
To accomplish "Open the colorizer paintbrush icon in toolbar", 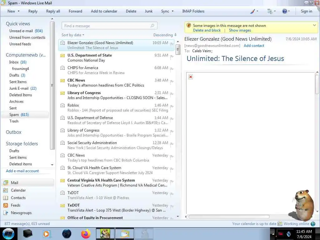I will pyautogui.click(x=252, y=11).
